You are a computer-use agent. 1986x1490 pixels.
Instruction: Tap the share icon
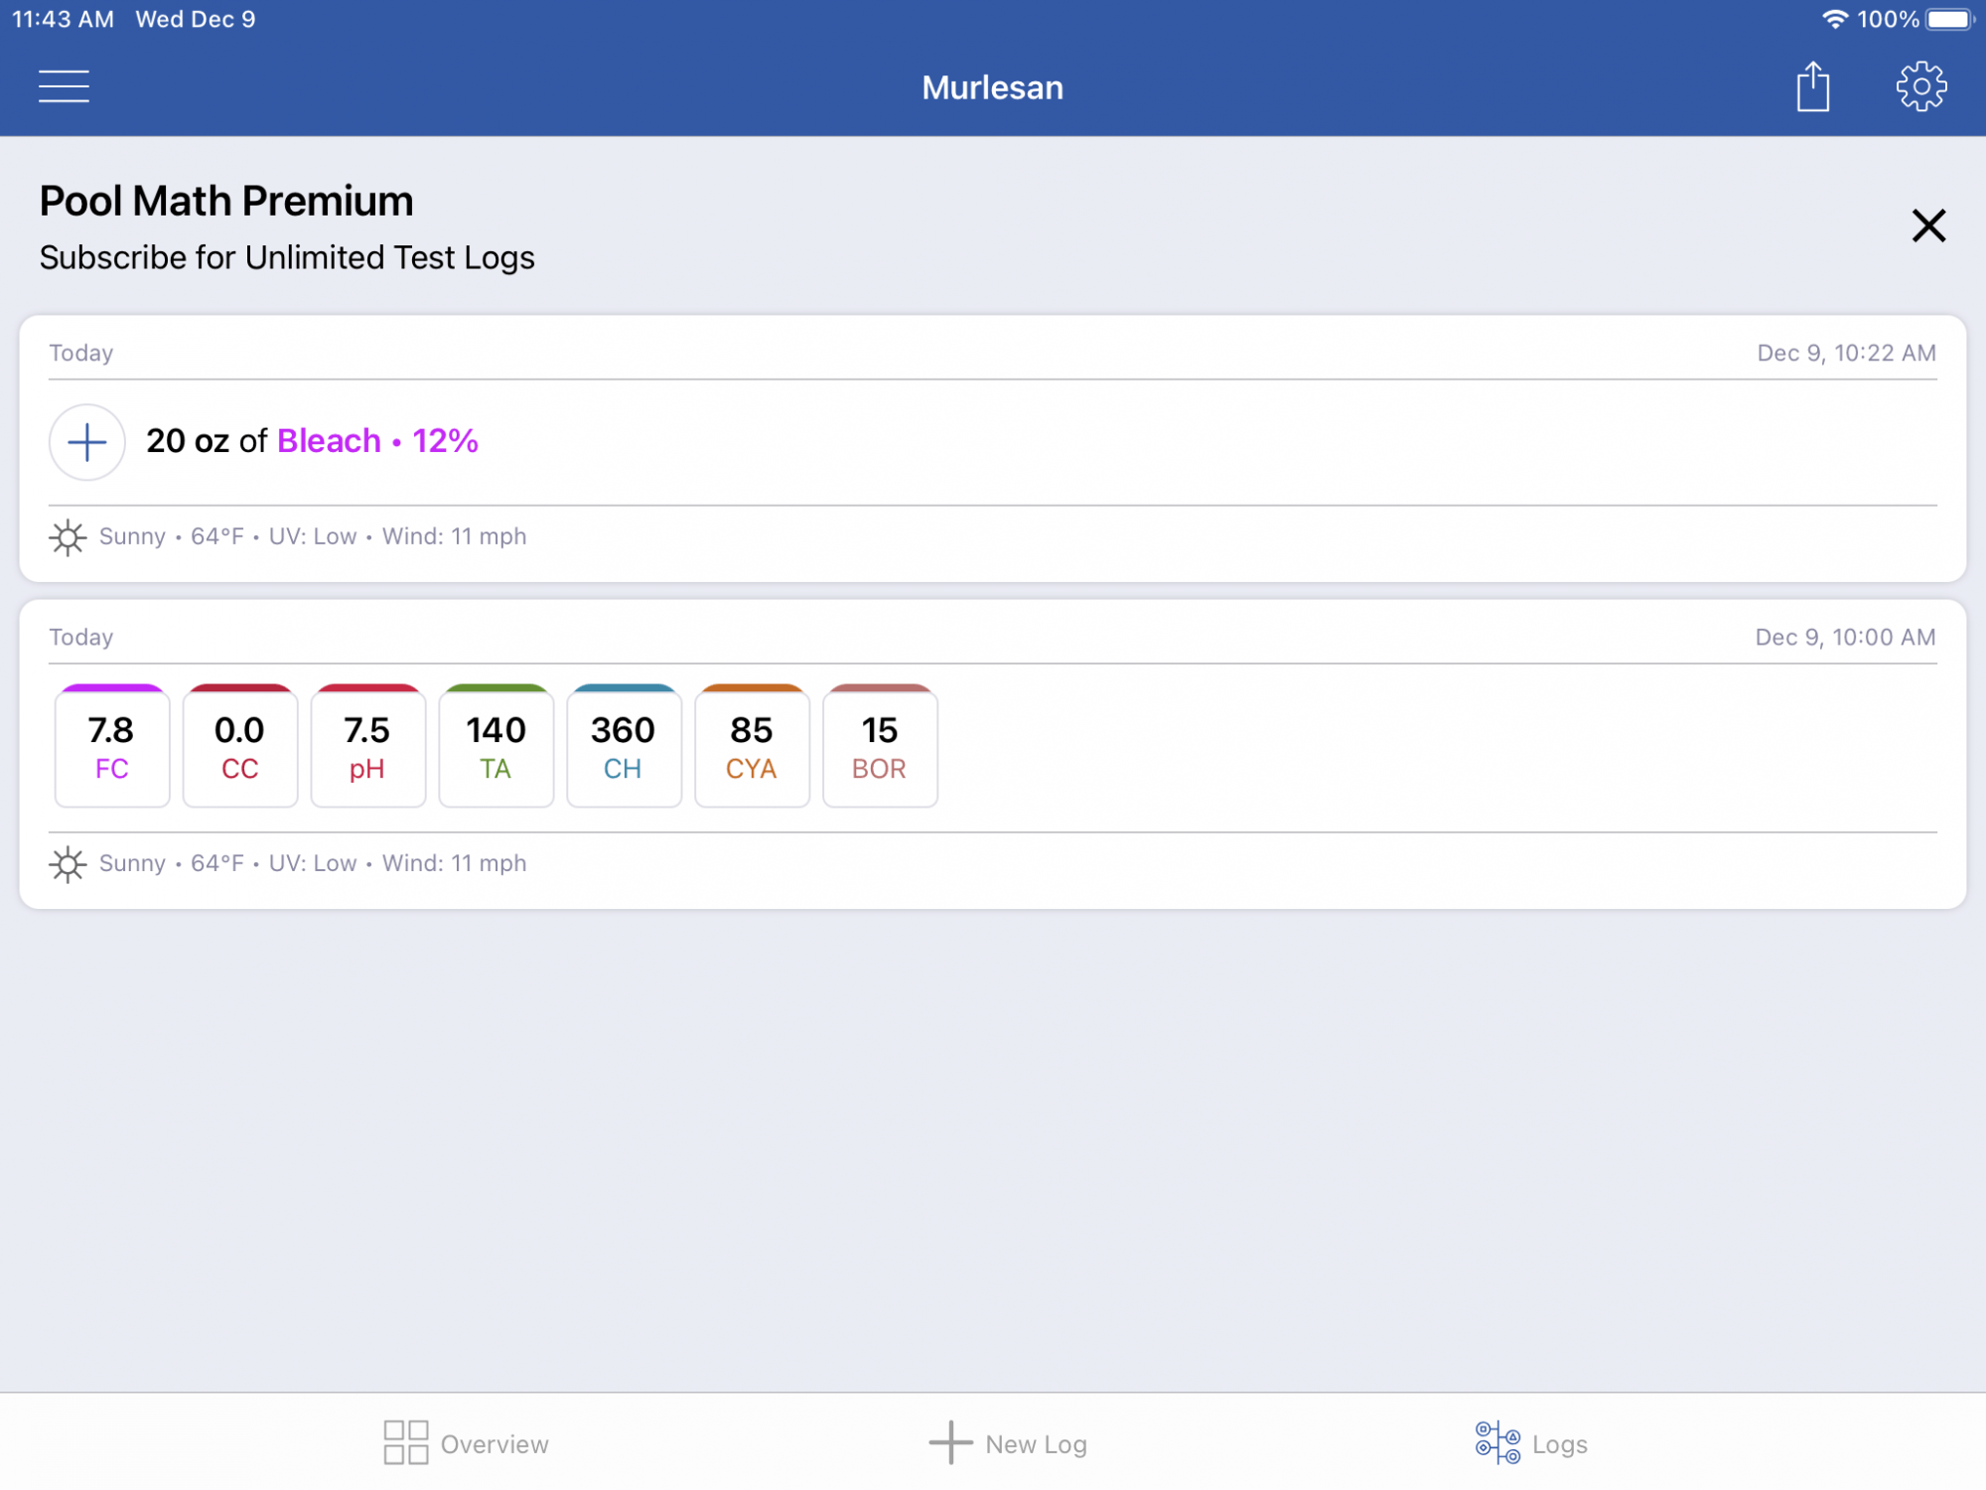tap(1813, 86)
